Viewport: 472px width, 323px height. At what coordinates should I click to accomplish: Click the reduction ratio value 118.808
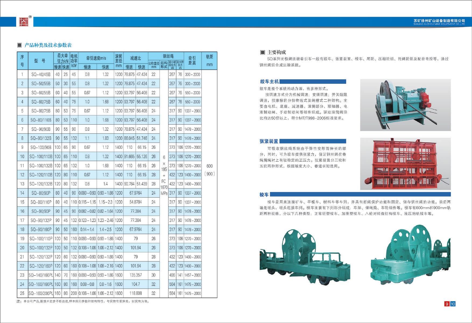pyautogui.click(x=136, y=293)
